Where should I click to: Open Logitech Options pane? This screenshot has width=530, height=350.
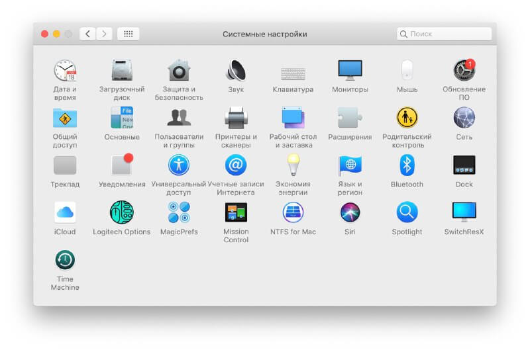[x=122, y=212]
